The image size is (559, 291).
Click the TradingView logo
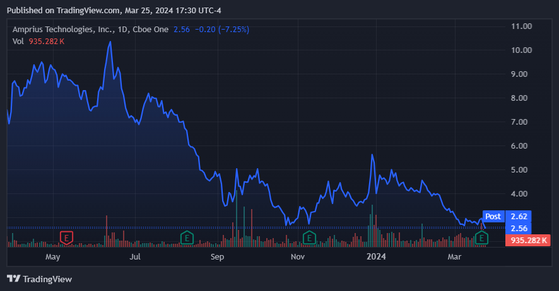13,278
